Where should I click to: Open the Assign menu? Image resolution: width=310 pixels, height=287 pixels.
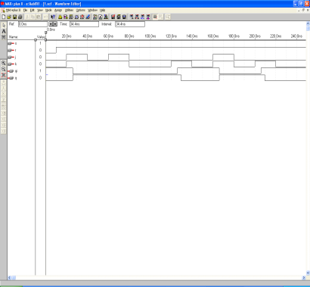point(58,10)
